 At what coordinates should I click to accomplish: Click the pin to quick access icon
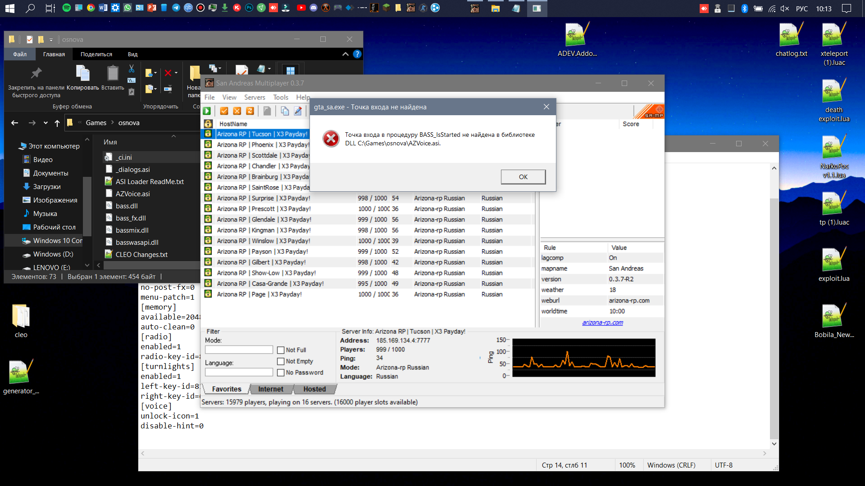pyautogui.click(x=36, y=73)
